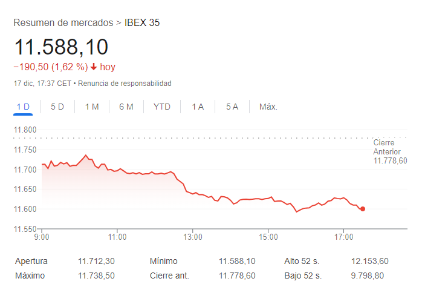Viewport: 422px width, 287px height.
Task: Open the Resumen de mercados link
Action: coord(63,23)
